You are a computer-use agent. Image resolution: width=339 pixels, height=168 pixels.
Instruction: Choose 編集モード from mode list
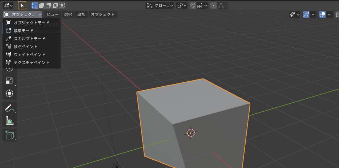[x=24, y=31]
